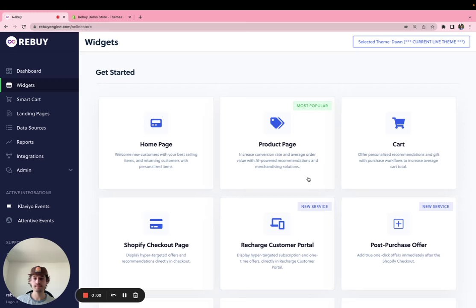This screenshot has width=476, height=308.
Task: Open the Selected Theme Dawn dropdown
Action: pyautogui.click(x=411, y=41)
